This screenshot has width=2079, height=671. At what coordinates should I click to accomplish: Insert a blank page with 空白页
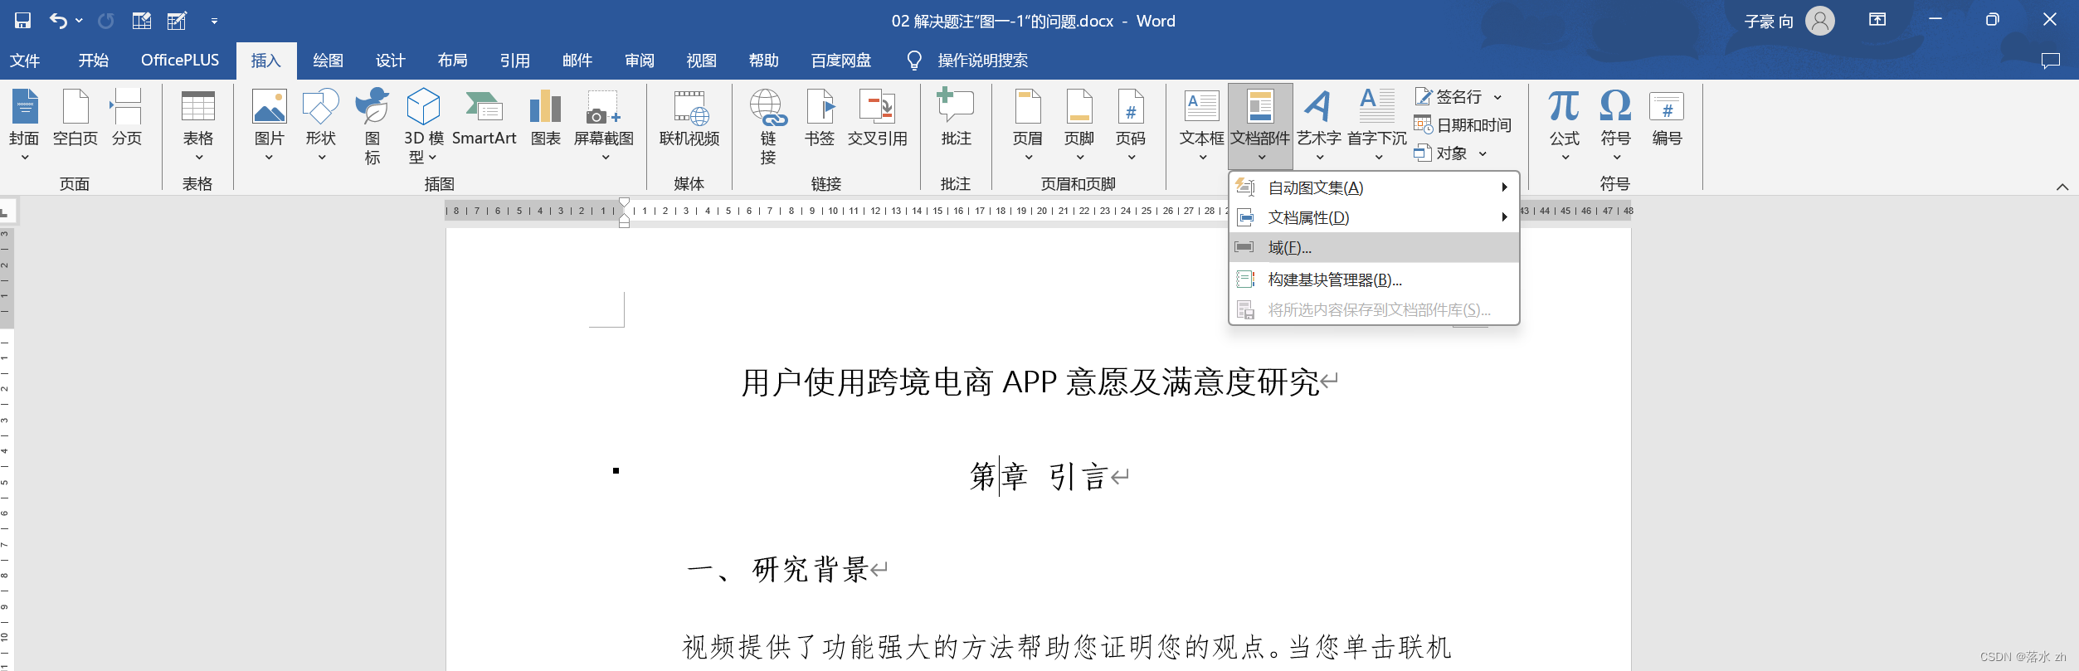tap(75, 118)
